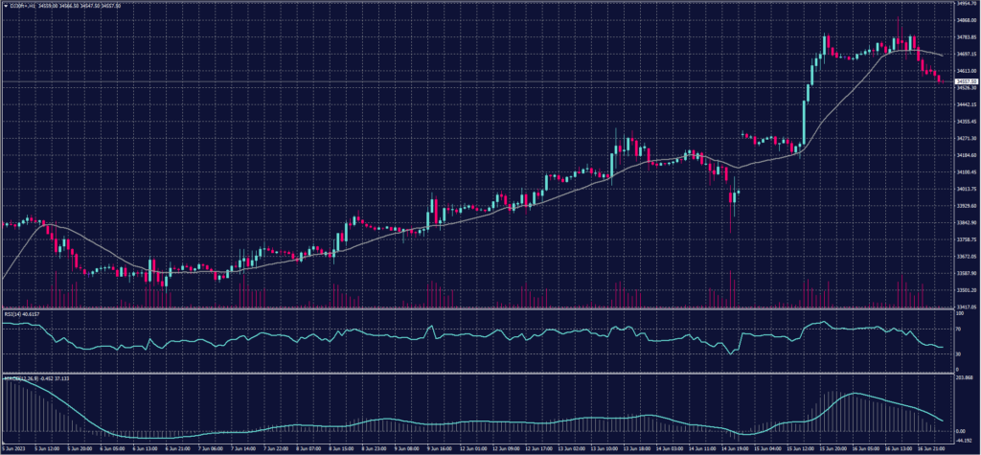Click the RSI 70 level axis label

click(x=957, y=327)
